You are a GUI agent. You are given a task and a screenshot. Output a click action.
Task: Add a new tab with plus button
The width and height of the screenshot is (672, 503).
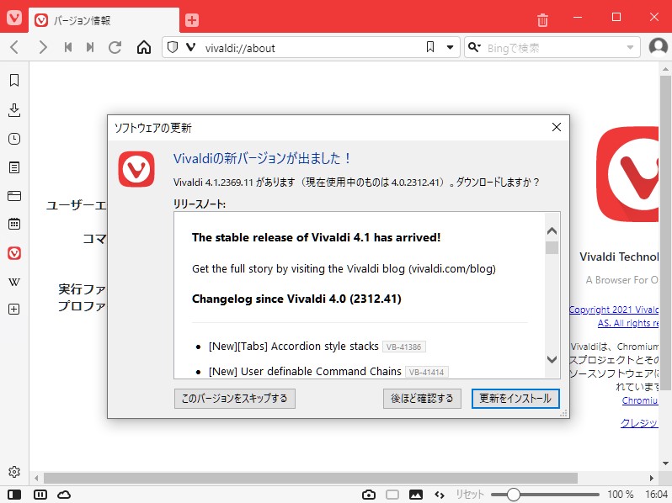coord(191,20)
